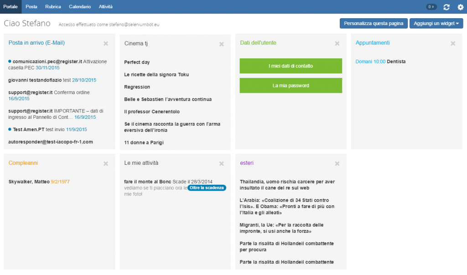Image resolution: width=467 pixels, height=275 pixels.
Task: Click Personalizza questa pagina
Action: [374, 23]
